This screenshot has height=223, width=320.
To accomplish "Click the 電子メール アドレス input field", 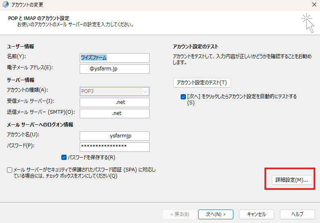I will click(x=115, y=69).
